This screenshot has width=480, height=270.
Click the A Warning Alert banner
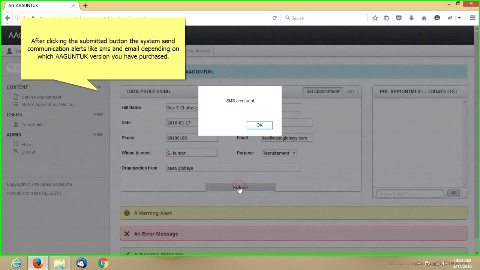tap(294, 213)
